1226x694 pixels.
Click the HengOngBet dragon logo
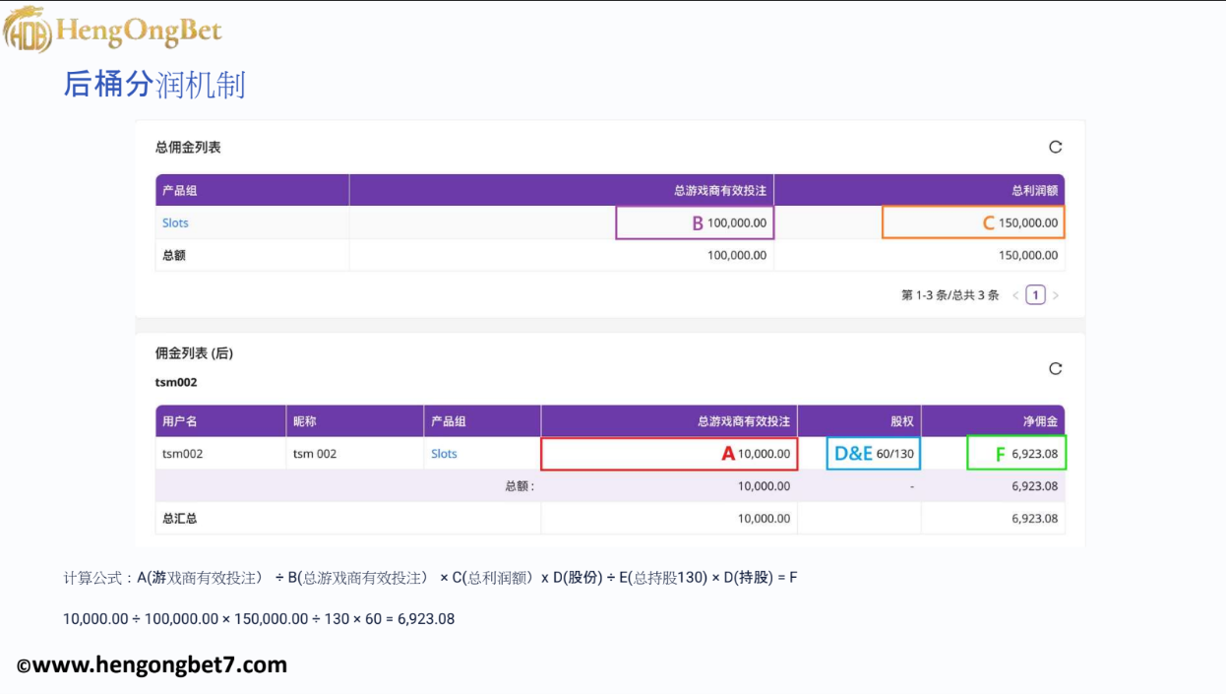(x=26, y=30)
